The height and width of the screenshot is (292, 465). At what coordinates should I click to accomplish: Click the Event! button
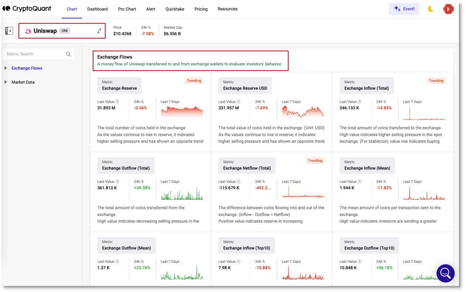coord(404,9)
